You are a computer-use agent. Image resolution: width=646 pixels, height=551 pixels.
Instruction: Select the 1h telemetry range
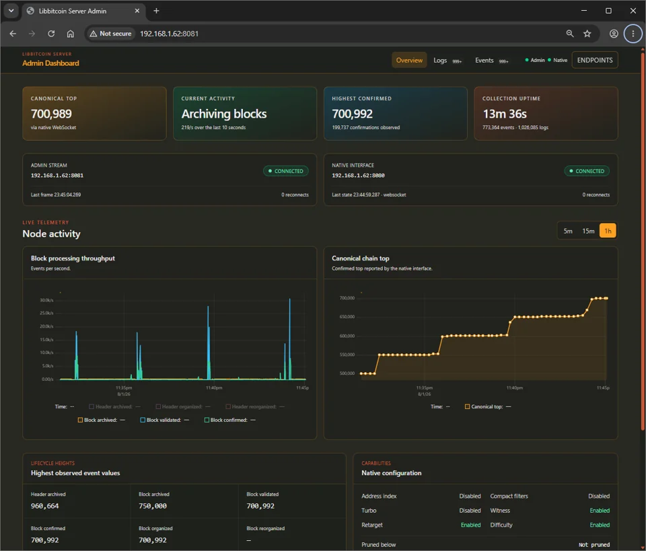point(608,231)
